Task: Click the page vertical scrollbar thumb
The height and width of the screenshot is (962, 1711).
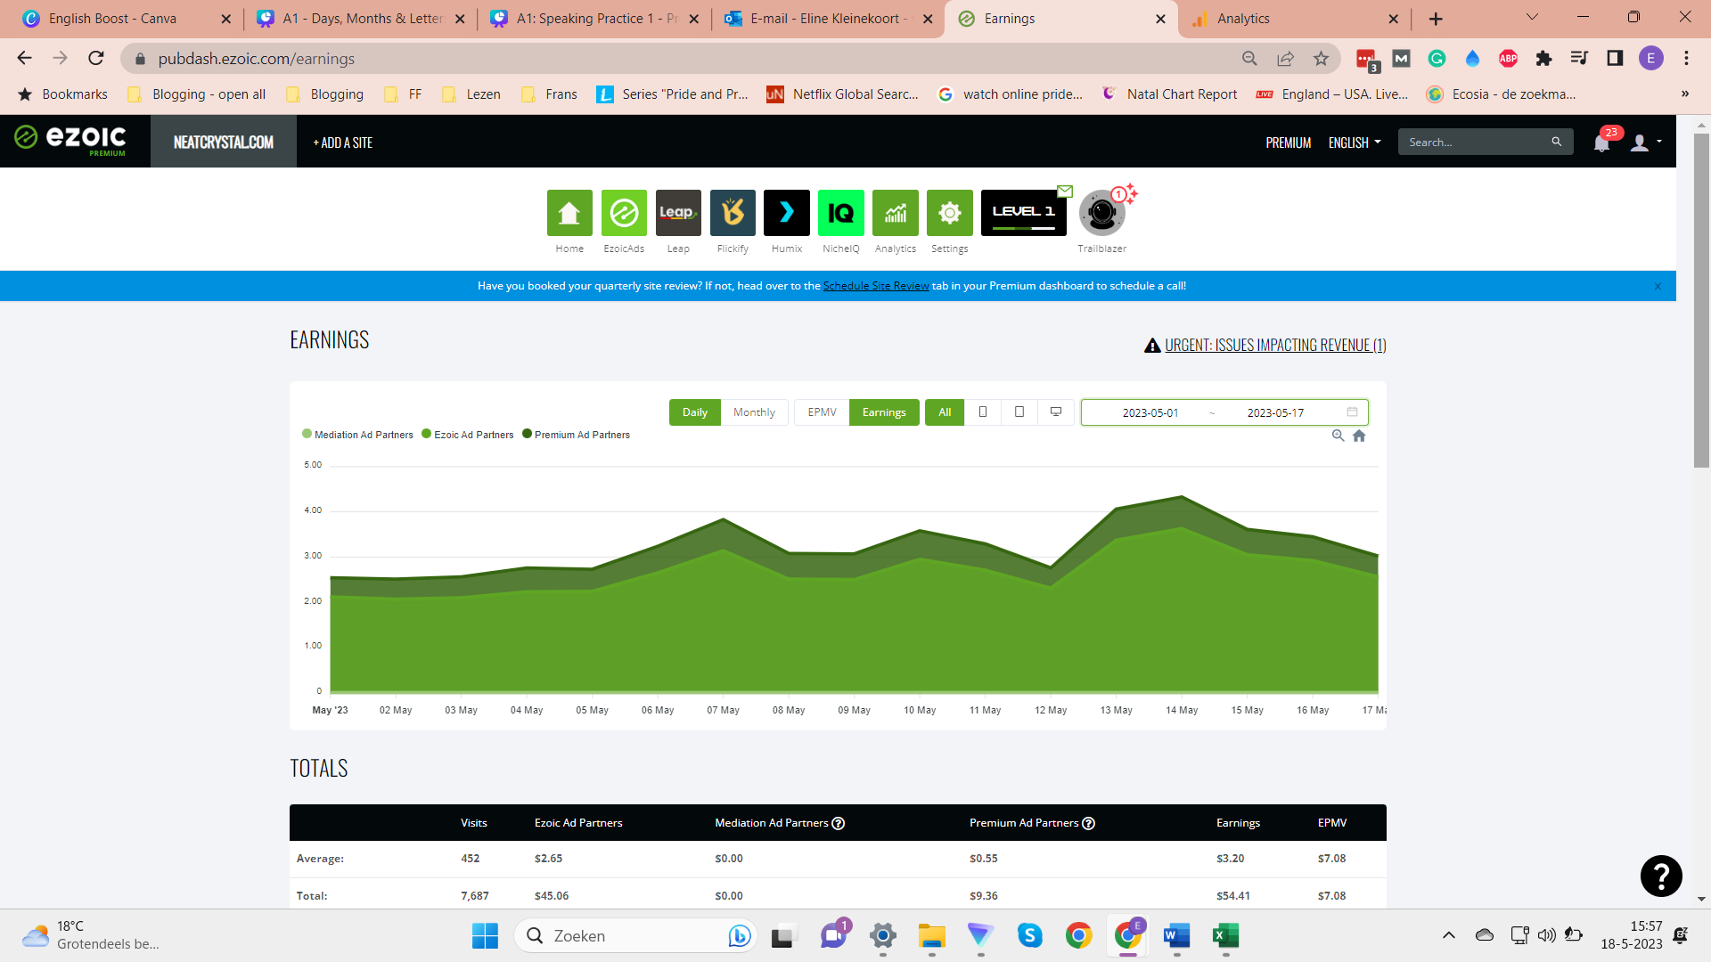Action: click(x=1702, y=300)
